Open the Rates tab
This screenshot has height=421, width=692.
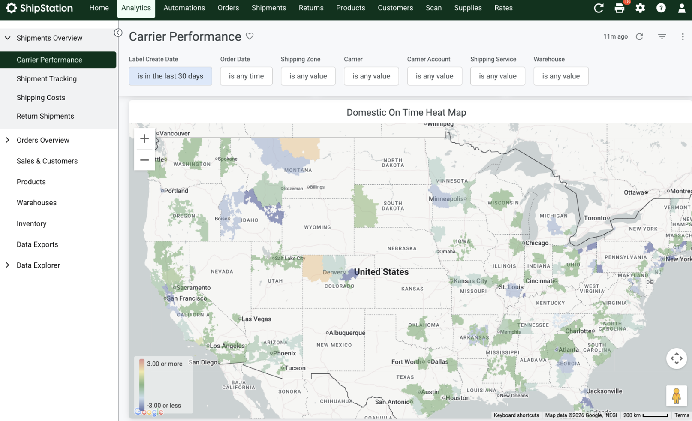point(503,8)
